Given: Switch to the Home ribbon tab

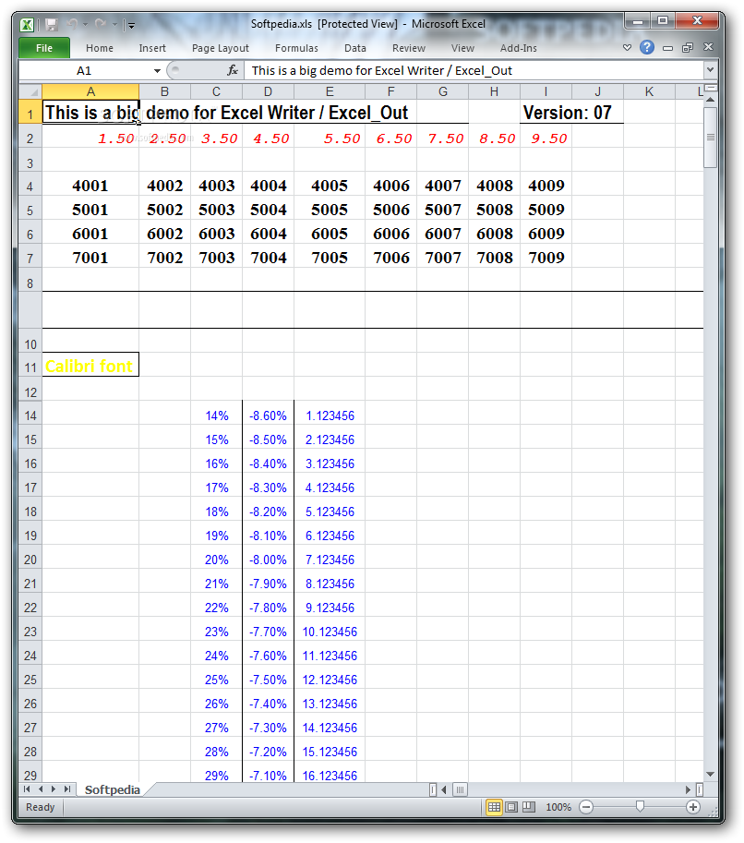Looking at the screenshot, I should [100, 48].
